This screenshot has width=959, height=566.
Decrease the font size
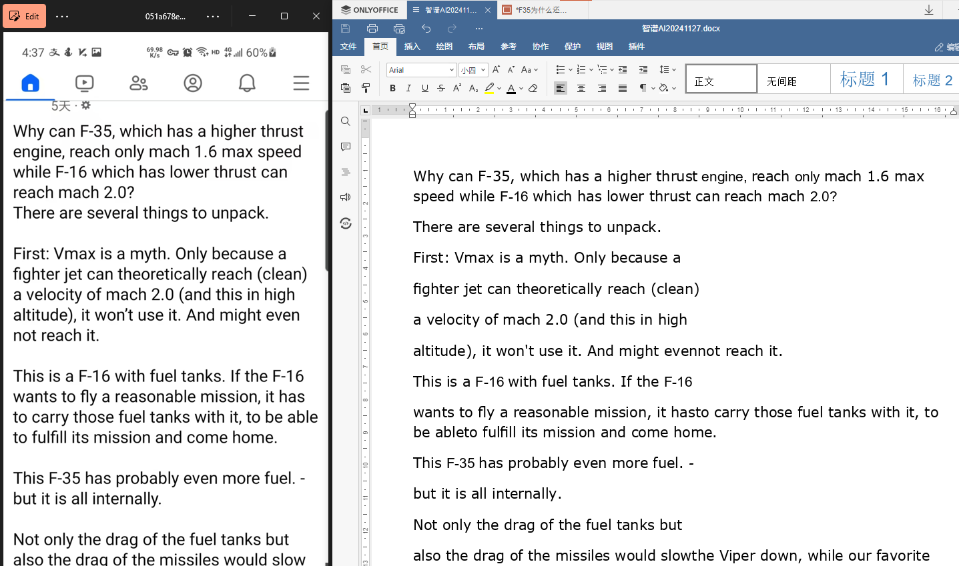point(511,69)
